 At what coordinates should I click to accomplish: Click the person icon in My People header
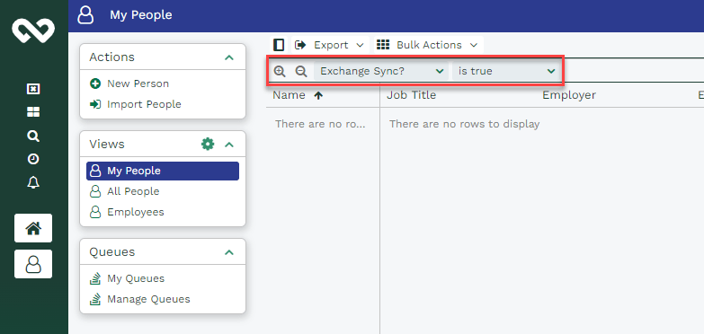click(x=85, y=14)
